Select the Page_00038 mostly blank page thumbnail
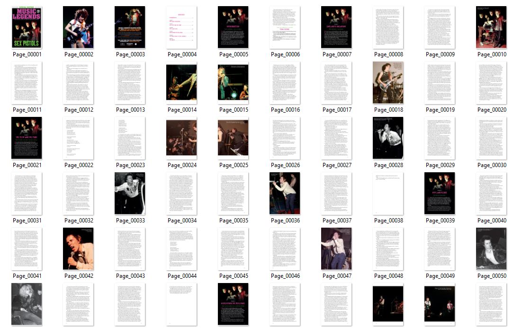513x328 pixels. pos(388,194)
